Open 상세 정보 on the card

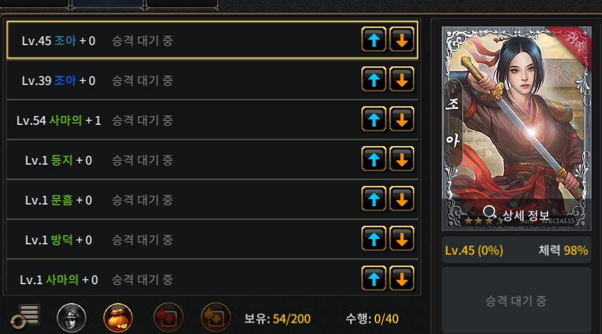[516, 214]
